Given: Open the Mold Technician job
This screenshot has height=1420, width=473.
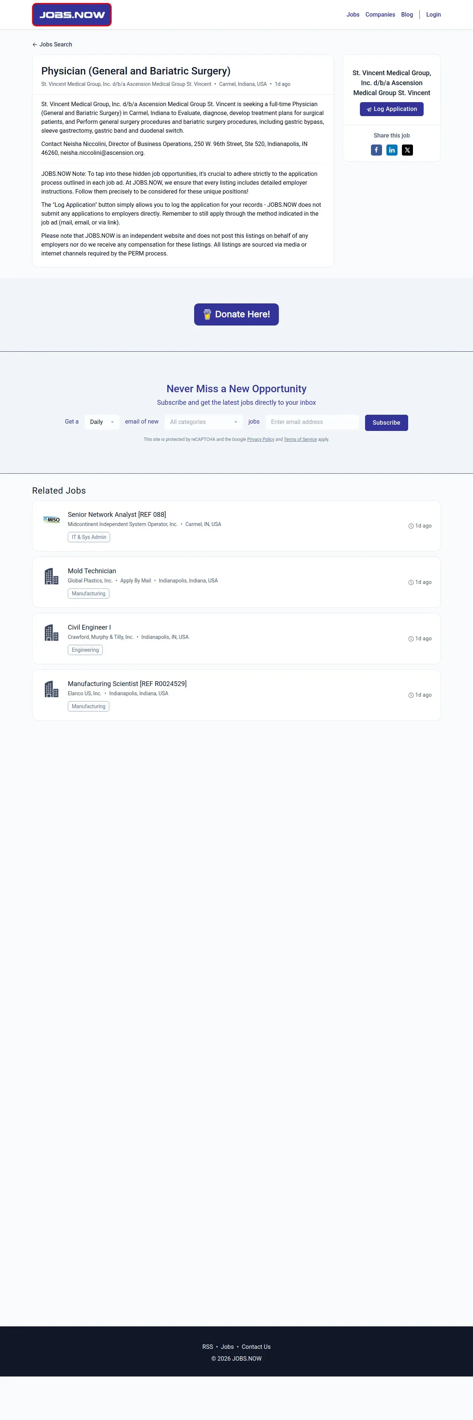Looking at the screenshot, I should click(92, 571).
